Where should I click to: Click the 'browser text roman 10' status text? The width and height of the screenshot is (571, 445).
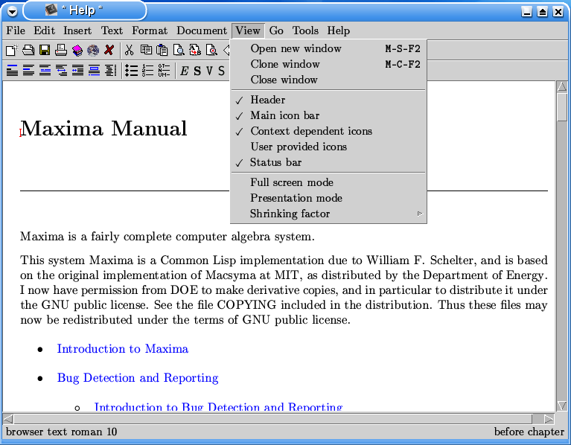coord(62,432)
